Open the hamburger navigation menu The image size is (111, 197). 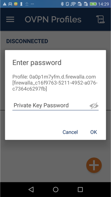(x=10, y=19)
